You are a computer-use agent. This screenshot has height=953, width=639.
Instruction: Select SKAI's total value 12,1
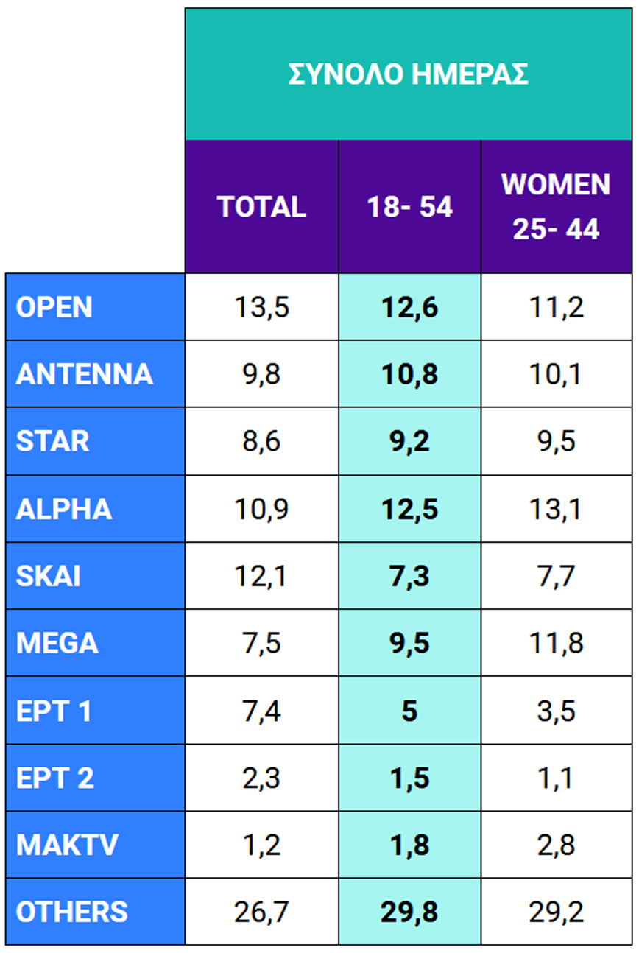tap(261, 576)
